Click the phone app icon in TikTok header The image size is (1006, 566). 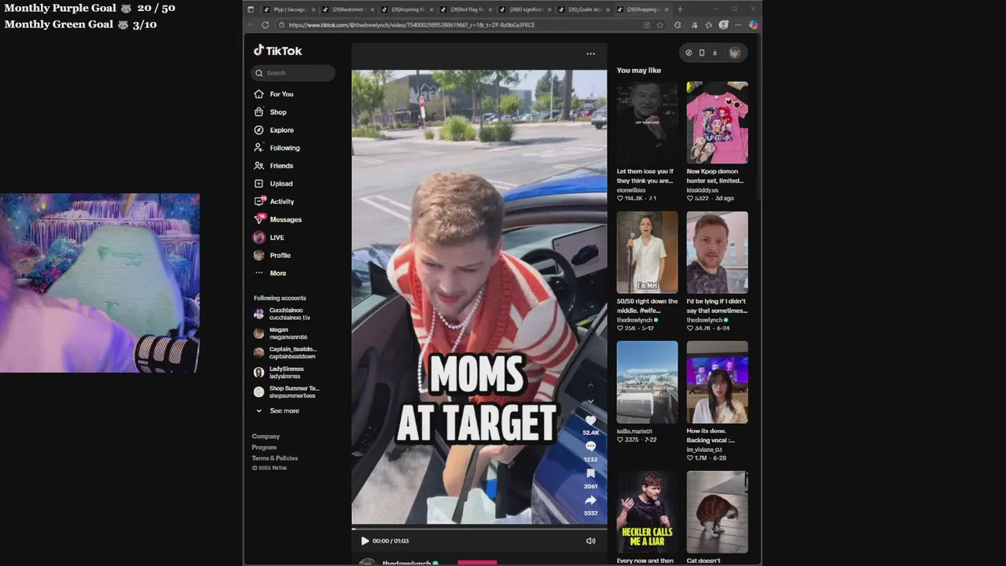(702, 53)
